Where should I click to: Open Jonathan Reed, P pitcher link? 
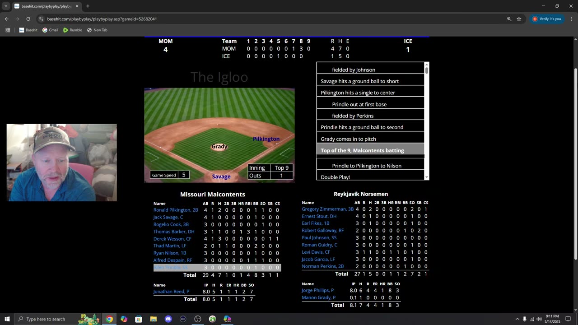[x=171, y=292]
